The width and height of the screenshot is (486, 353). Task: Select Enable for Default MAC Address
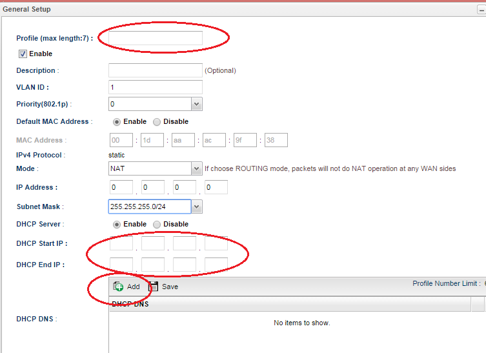(x=117, y=121)
